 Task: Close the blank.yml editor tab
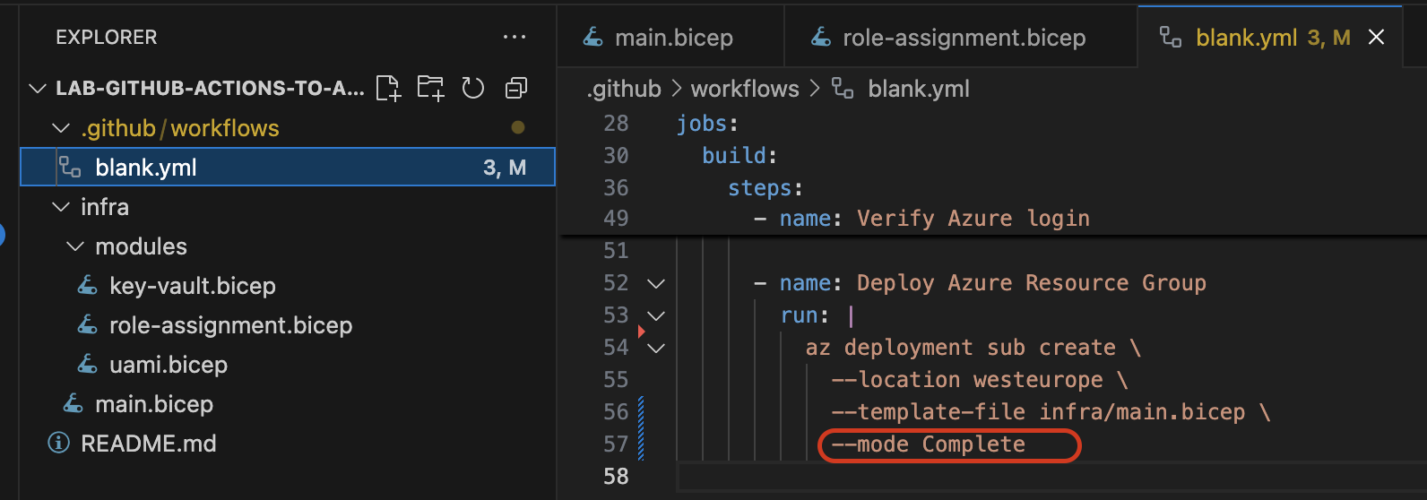[x=1376, y=37]
